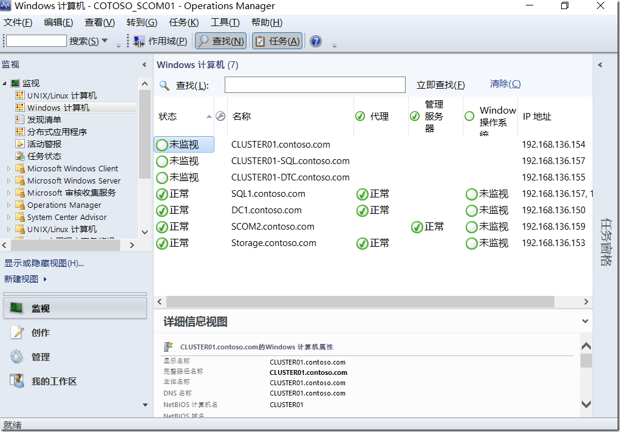Click 显示或隐藏视图(H)... link
The width and height of the screenshot is (620, 432).
(x=44, y=263)
